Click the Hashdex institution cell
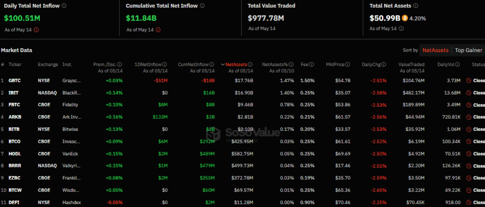The height and width of the screenshot is (207, 485). [72, 202]
